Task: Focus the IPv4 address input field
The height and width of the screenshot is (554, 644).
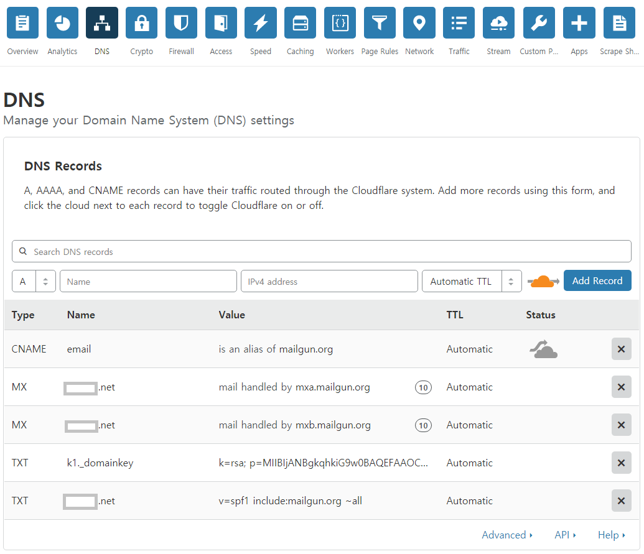Action: pos(329,281)
